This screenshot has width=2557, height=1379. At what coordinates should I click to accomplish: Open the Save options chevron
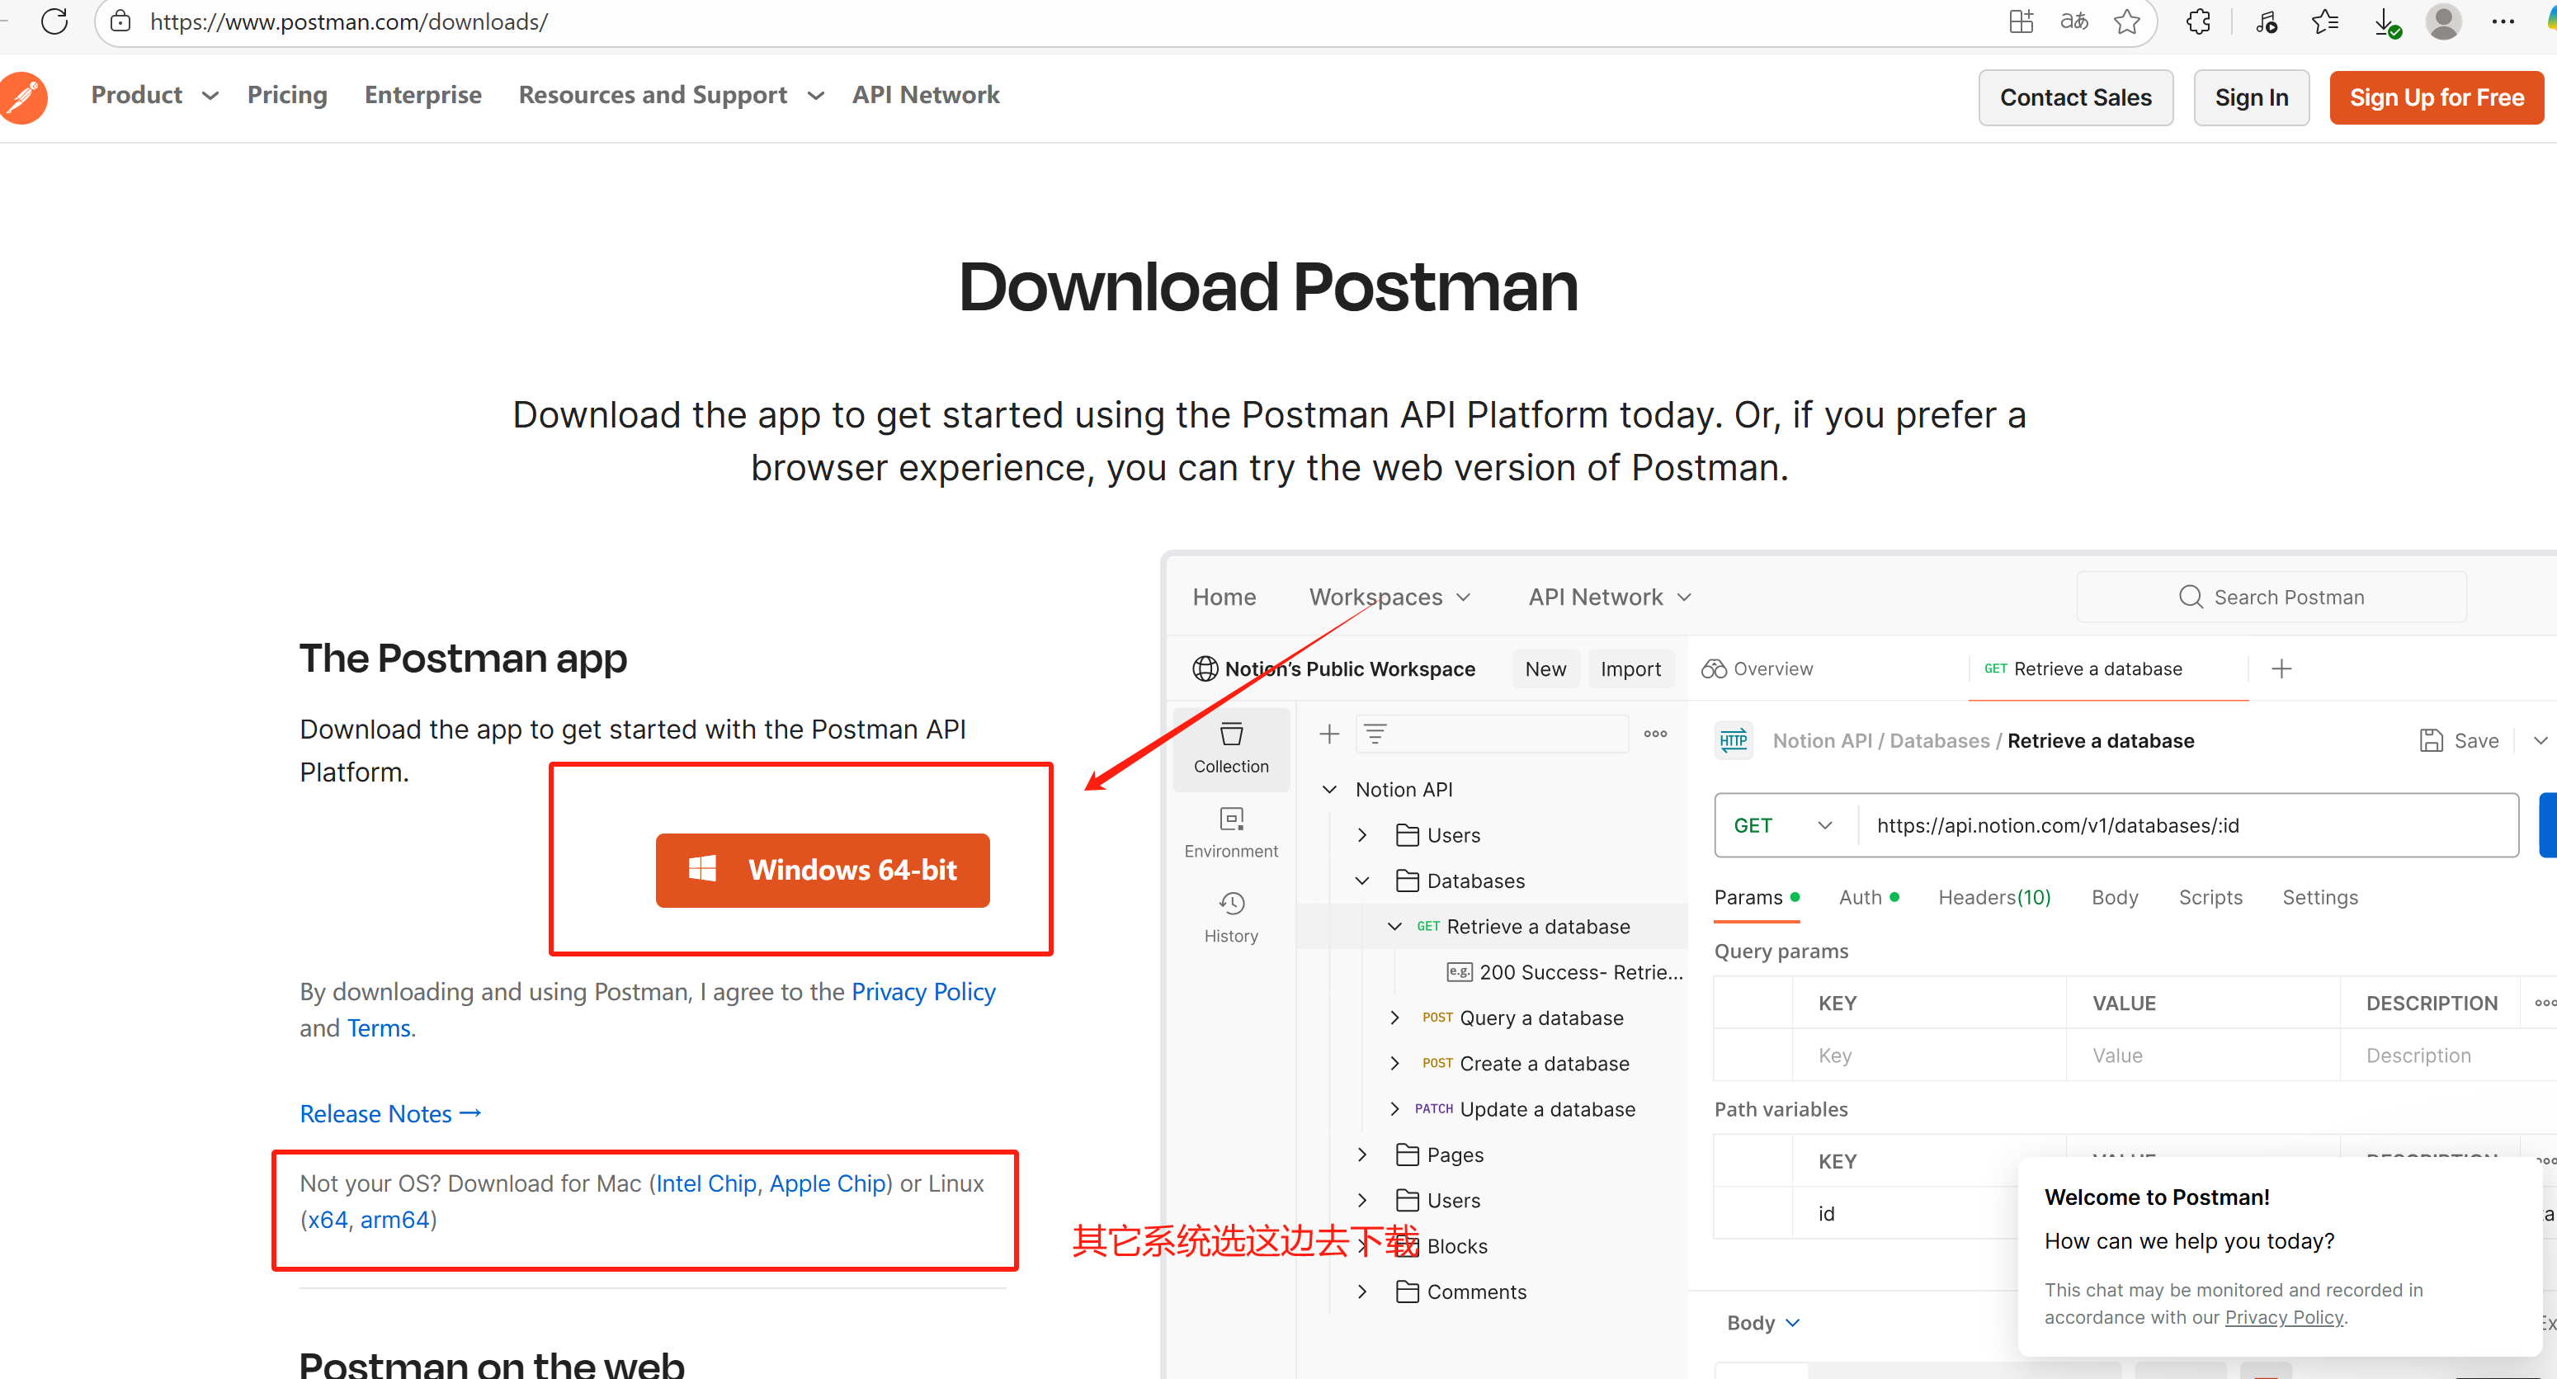tap(2540, 740)
